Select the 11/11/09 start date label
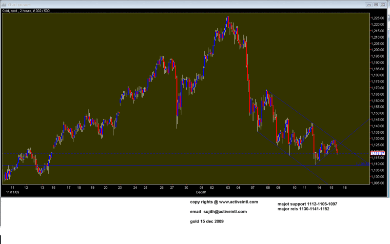390x244 pixels. click(x=11, y=193)
